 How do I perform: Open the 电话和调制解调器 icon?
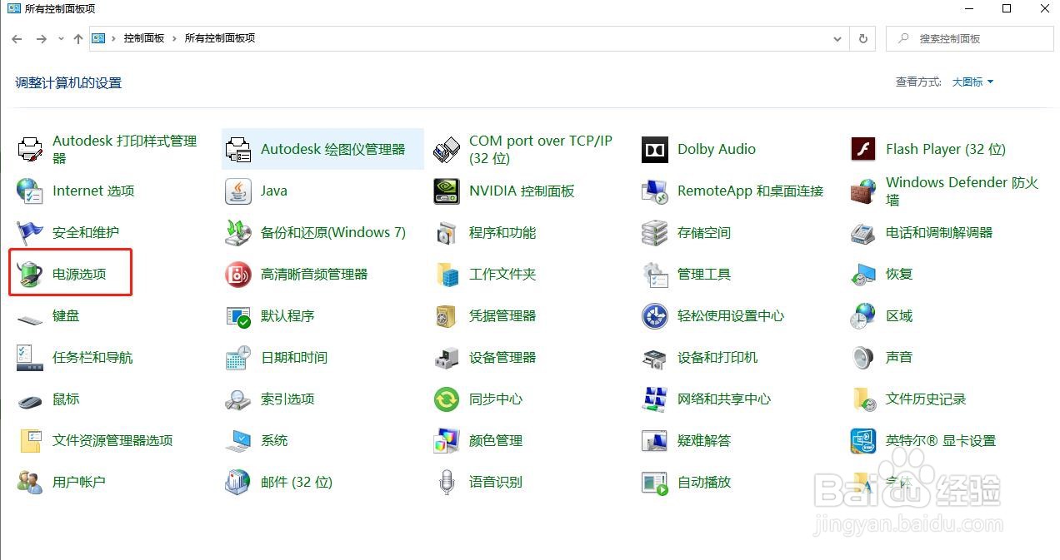tap(863, 233)
